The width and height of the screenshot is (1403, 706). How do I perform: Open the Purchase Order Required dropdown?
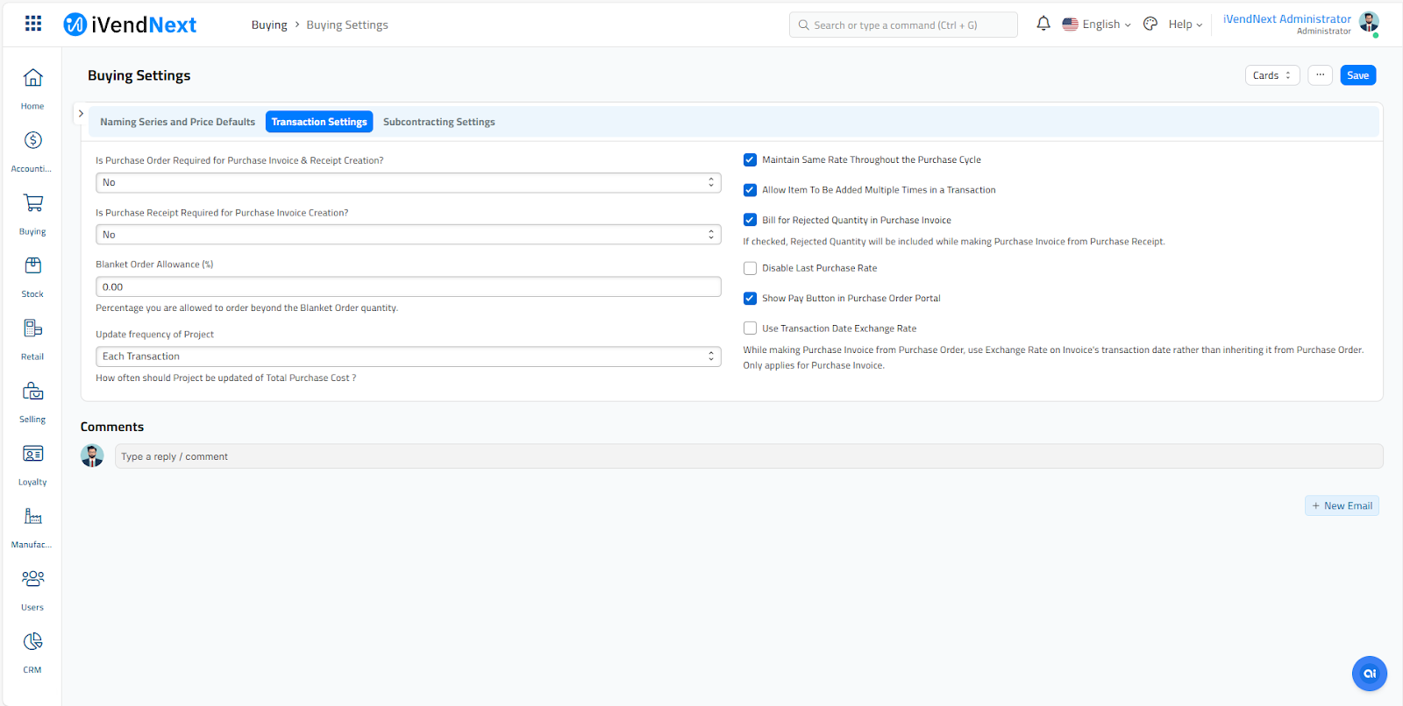(408, 183)
